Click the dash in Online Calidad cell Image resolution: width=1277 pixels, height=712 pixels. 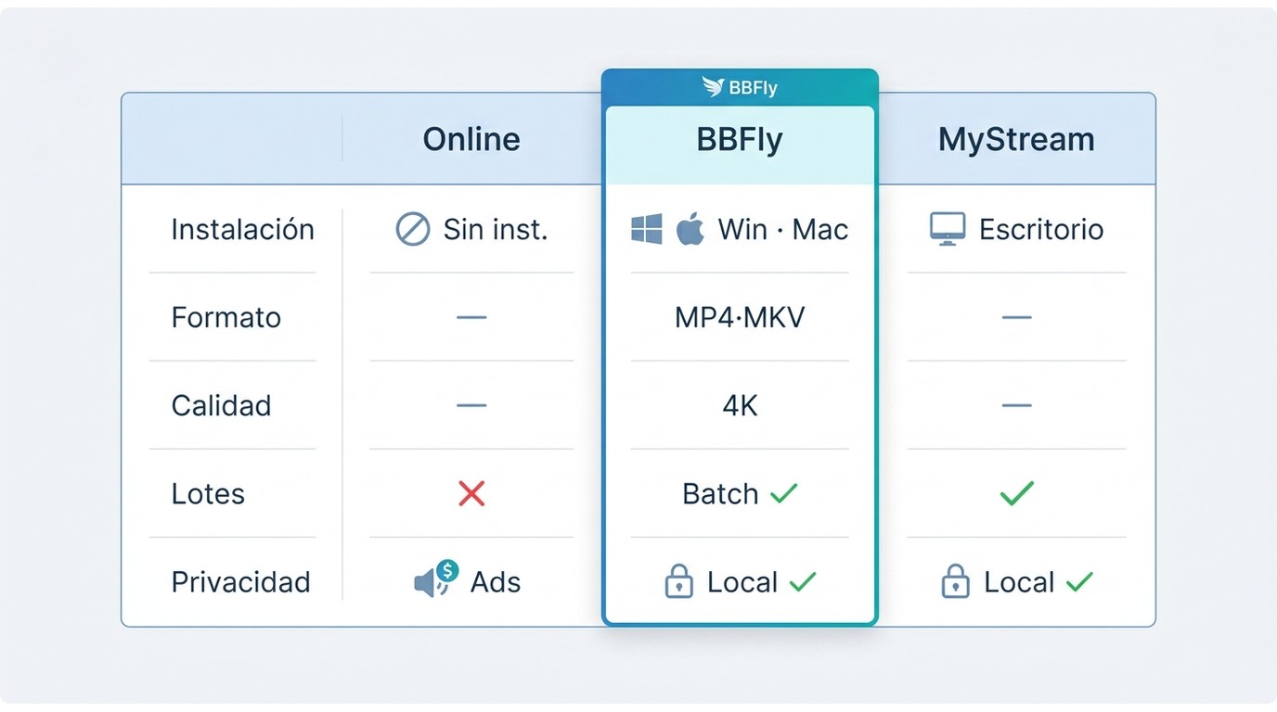point(471,405)
